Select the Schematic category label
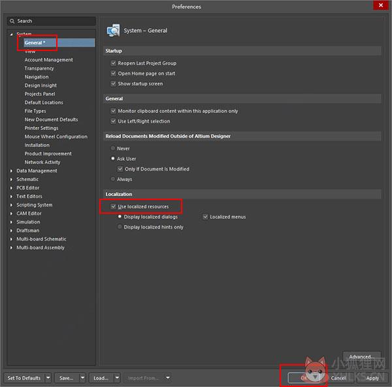 click(x=27, y=179)
